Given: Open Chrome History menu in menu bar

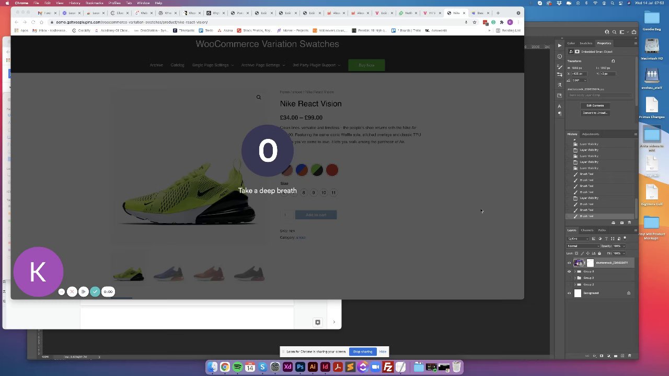Looking at the screenshot, I should point(74,3).
